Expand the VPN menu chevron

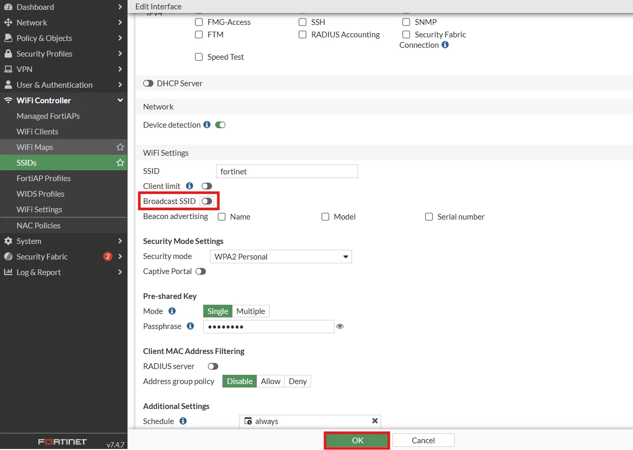[x=120, y=70]
